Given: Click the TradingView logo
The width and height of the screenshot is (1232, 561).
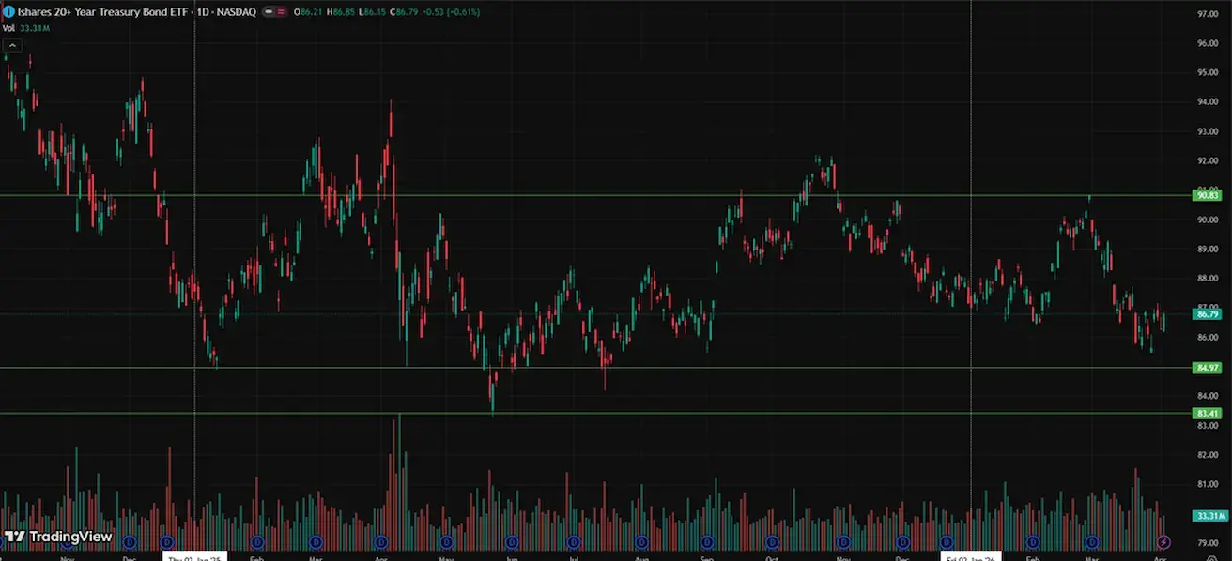Looking at the screenshot, I should click(x=57, y=537).
